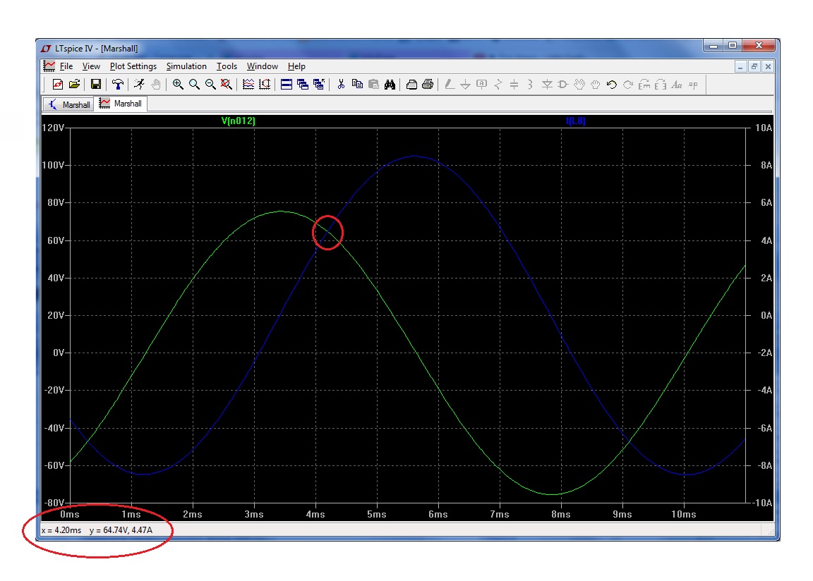Click the Run simulation icon
The width and height of the screenshot is (813, 581).
140,85
